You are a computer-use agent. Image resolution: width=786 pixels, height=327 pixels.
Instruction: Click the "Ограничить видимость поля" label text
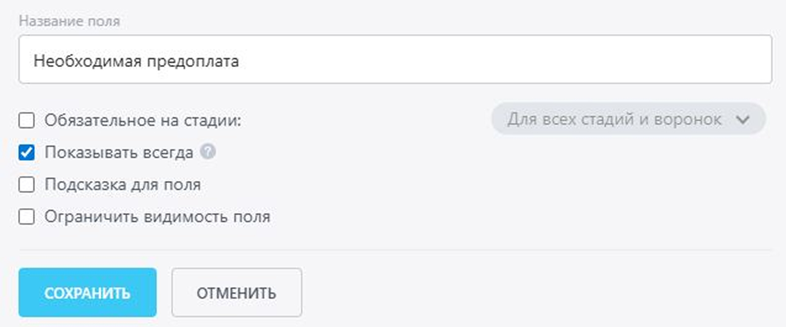157,217
